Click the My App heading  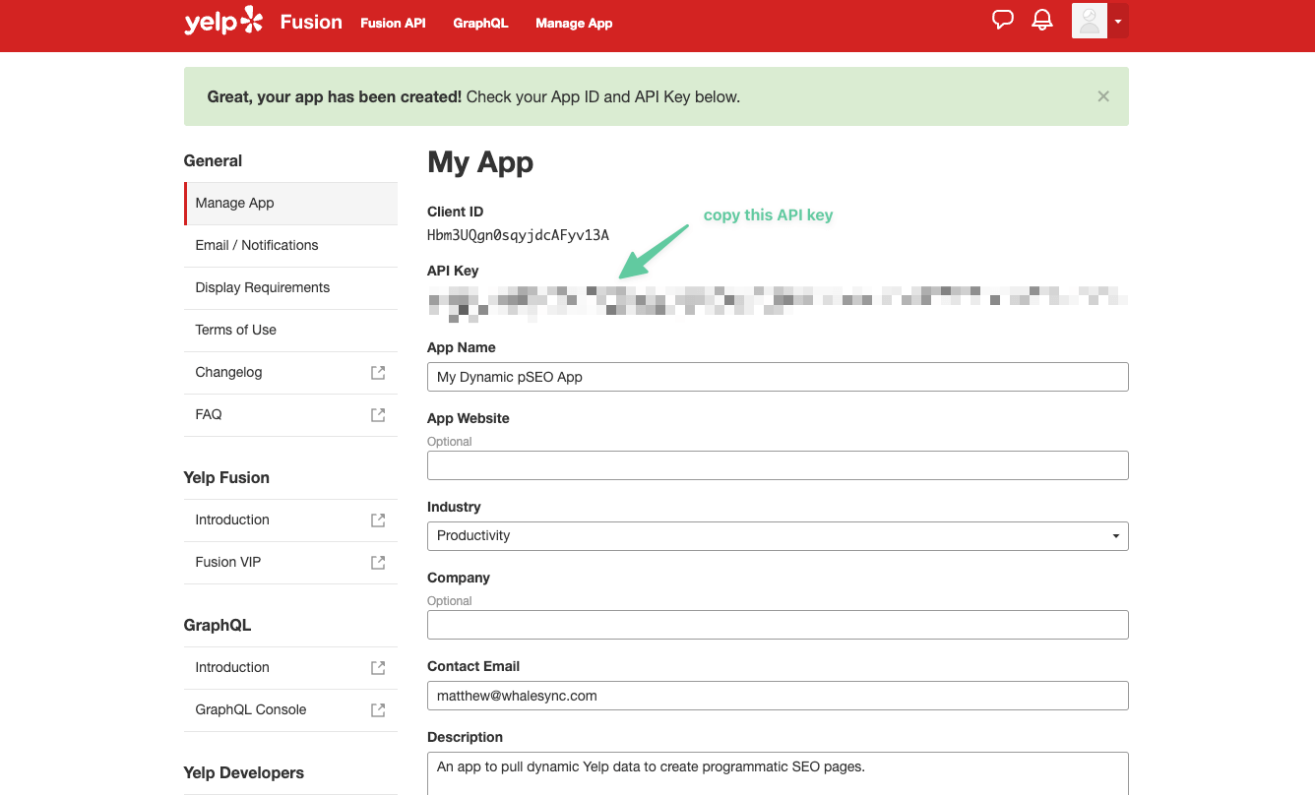click(480, 161)
